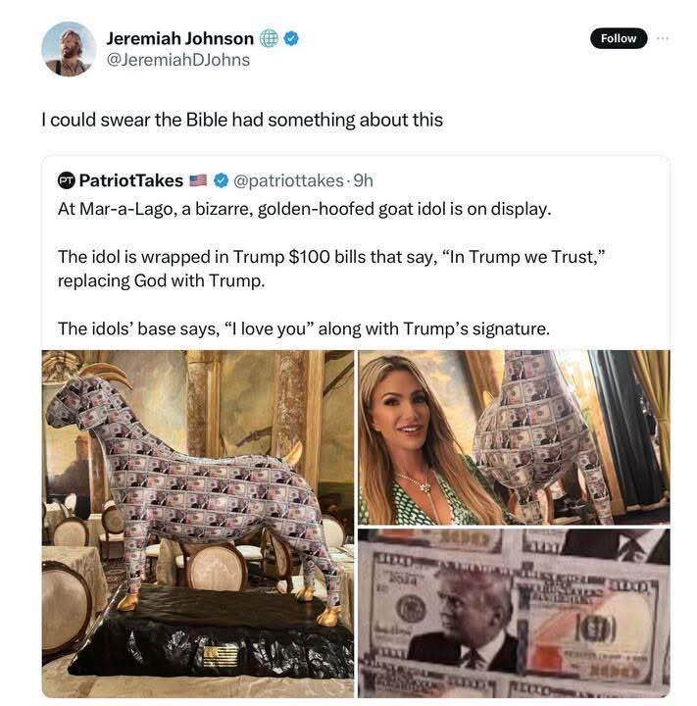The height and width of the screenshot is (706, 697).
Task: Open the Jeremiah Johnson display name link
Action: (x=179, y=38)
